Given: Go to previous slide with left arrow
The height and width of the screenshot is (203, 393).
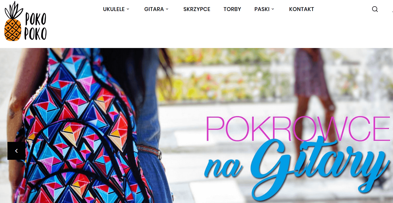Looking at the screenshot, I should 16,151.
